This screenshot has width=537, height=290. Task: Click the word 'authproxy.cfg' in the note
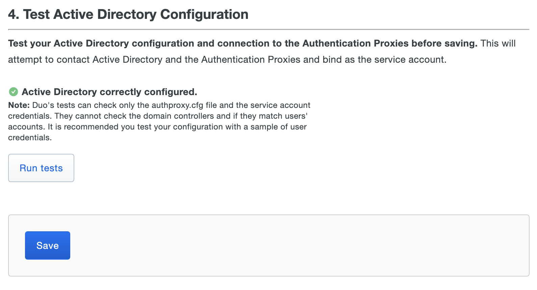[x=177, y=105]
